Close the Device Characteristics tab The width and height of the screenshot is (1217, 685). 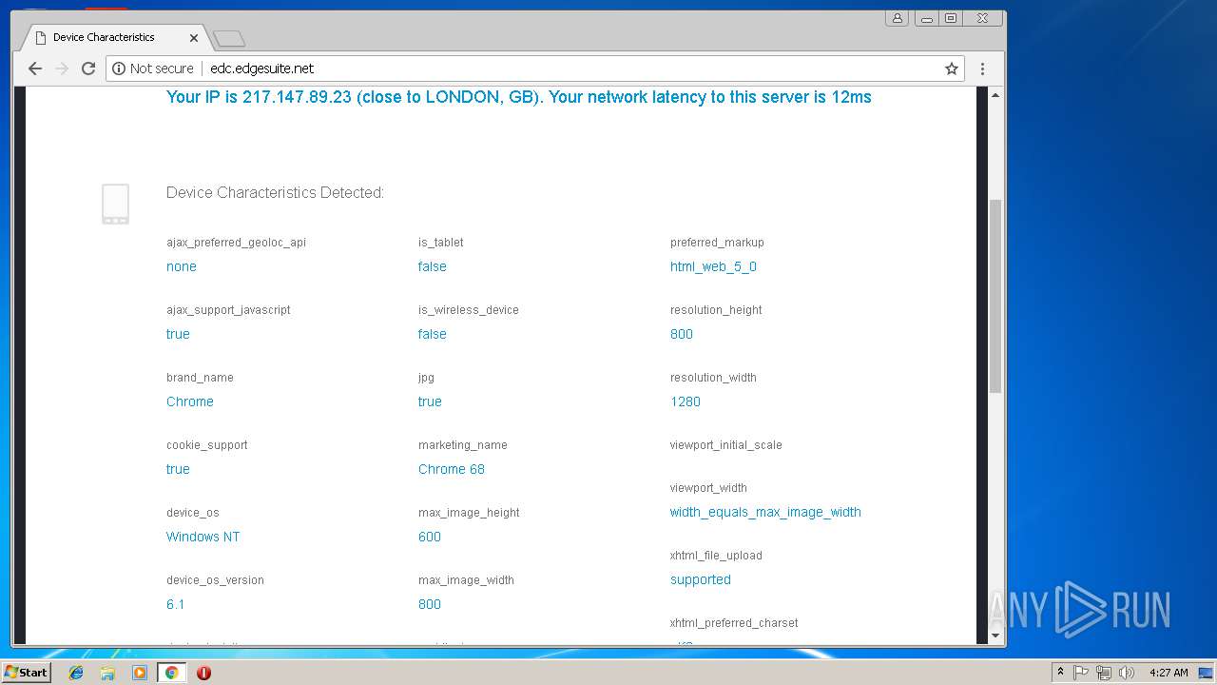tap(194, 38)
